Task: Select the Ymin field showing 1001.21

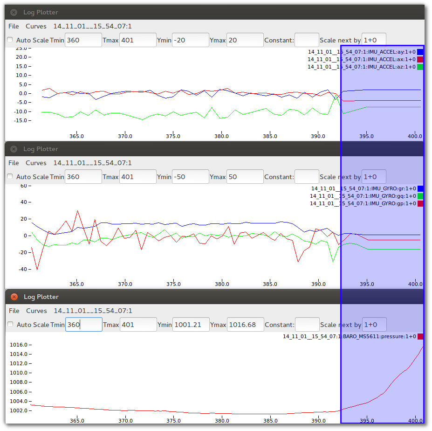Action: click(191, 325)
